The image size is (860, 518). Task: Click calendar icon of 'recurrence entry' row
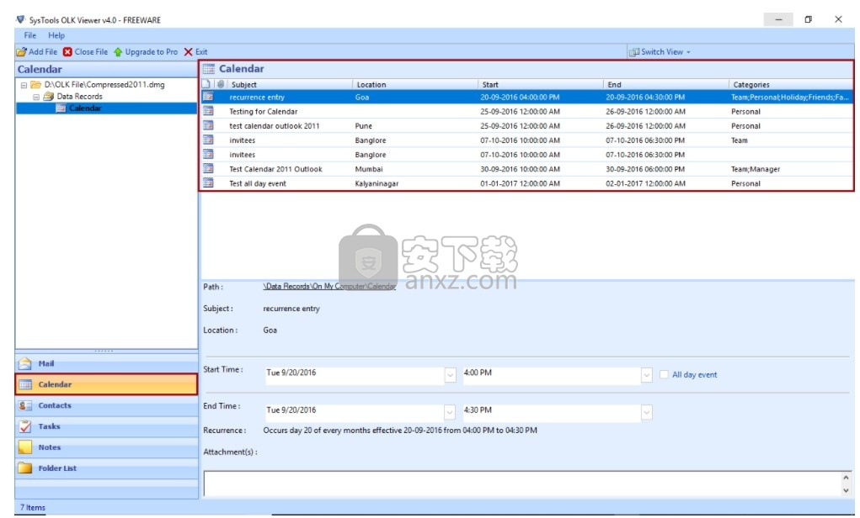[208, 97]
